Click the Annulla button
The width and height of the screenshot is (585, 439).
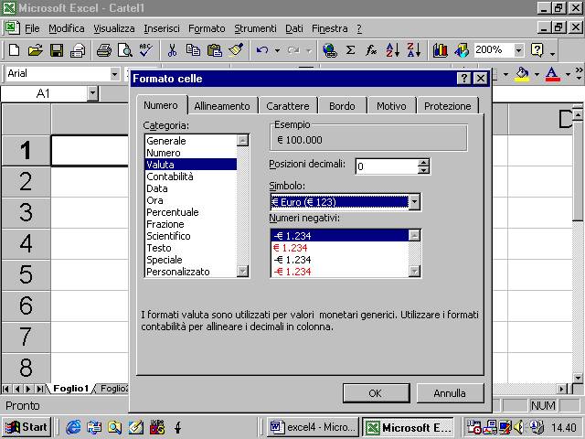(x=450, y=393)
